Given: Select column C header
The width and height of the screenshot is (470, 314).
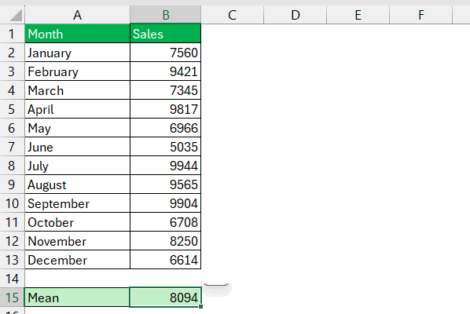Looking at the screenshot, I should [233, 15].
